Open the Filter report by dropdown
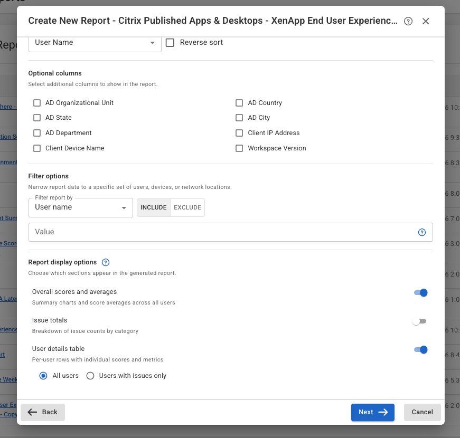 click(81, 207)
